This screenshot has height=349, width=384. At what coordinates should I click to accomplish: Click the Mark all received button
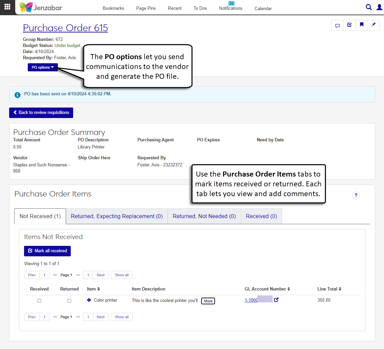point(47,251)
